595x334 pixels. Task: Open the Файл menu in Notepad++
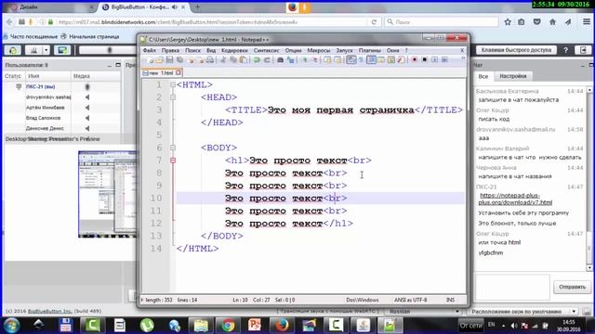point(150,50)
